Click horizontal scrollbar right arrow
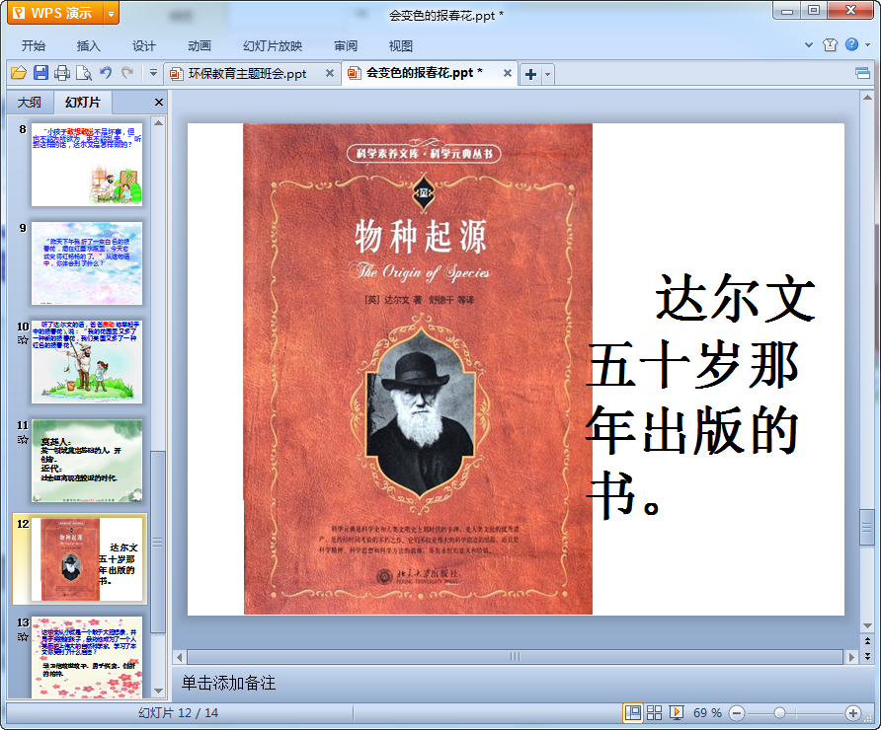This screenshot has height=730, width=881. pos(851,656)
